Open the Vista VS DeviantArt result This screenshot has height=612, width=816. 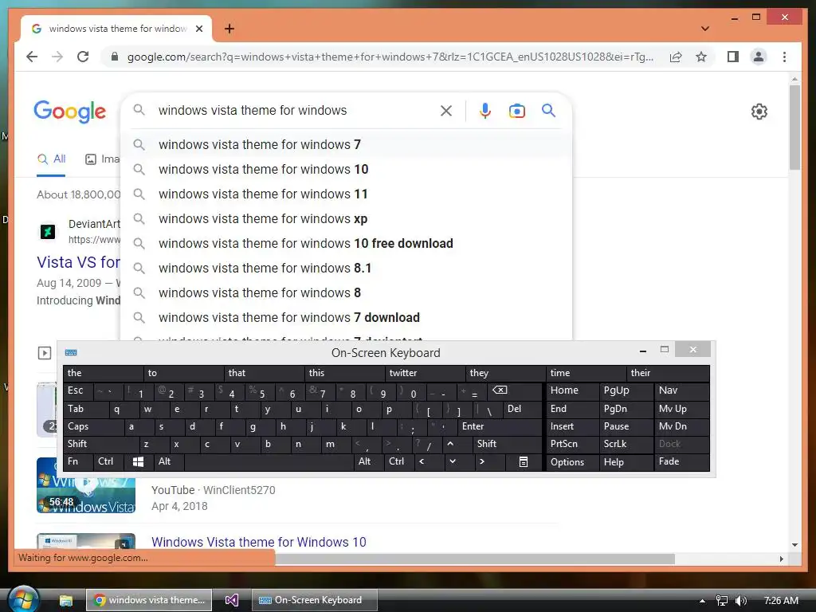coord(78,262)
